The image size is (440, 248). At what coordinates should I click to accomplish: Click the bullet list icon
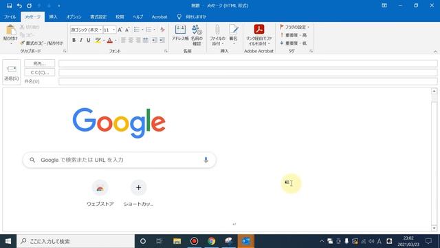point(137,30)
